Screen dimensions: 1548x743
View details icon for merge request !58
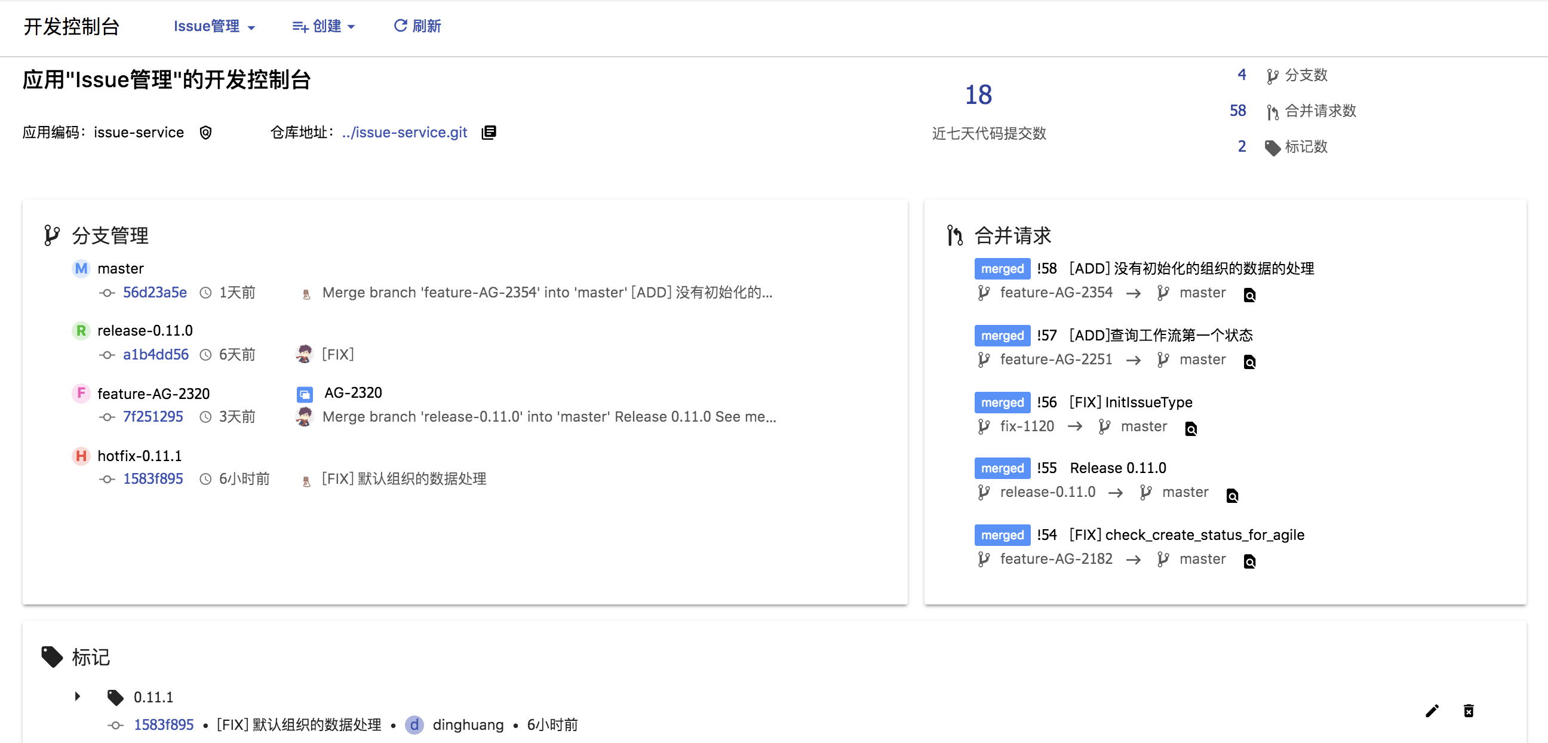coord(1249,295)
